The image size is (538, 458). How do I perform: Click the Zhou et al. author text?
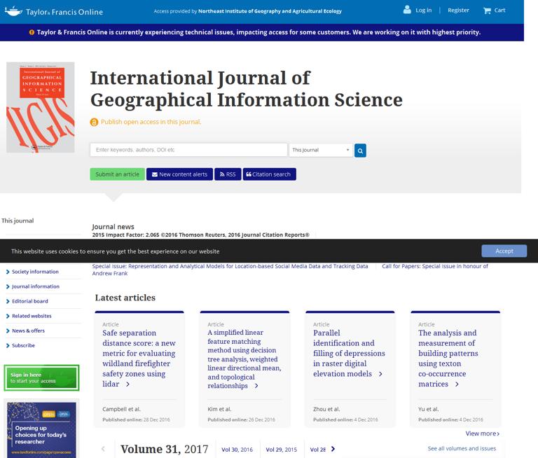(326, 409)
